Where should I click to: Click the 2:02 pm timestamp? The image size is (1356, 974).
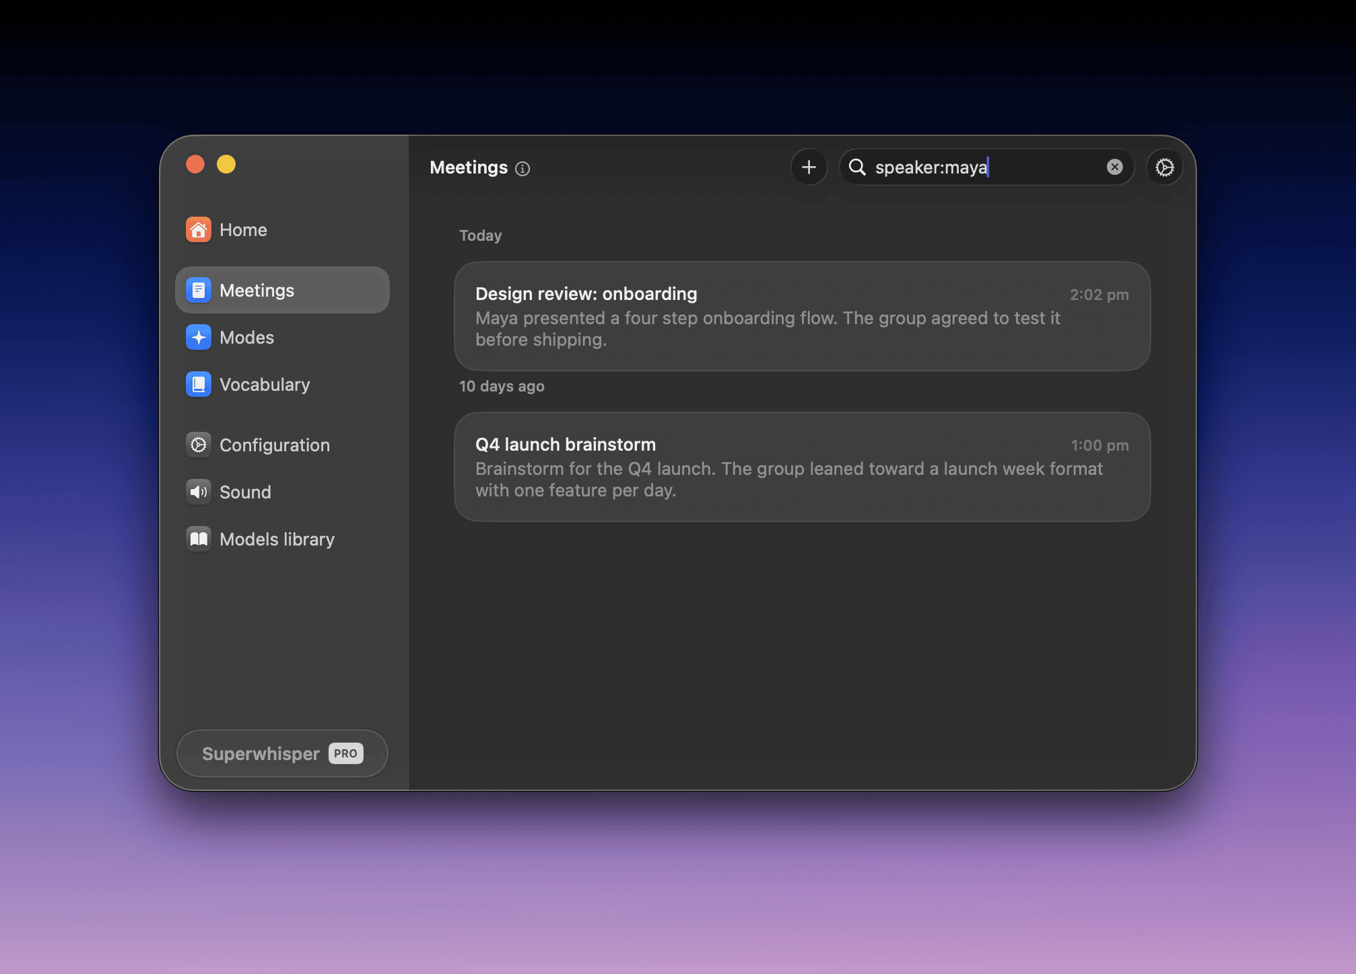click(1099, 295)
